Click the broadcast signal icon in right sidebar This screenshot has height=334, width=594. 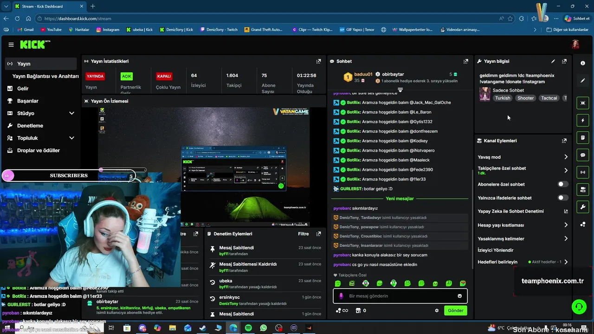click(583, 172)
